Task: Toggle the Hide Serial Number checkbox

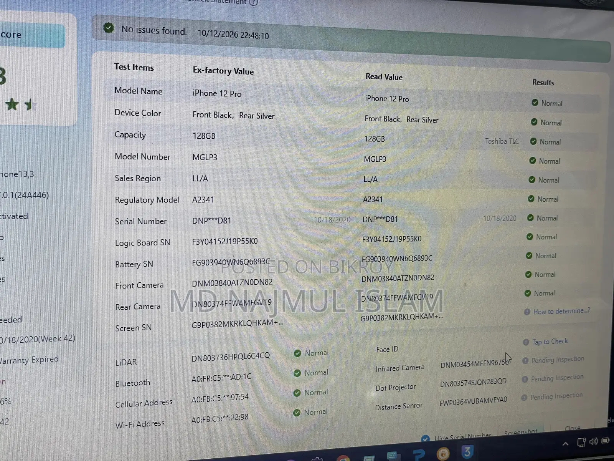Action: [x=425, y=439]
